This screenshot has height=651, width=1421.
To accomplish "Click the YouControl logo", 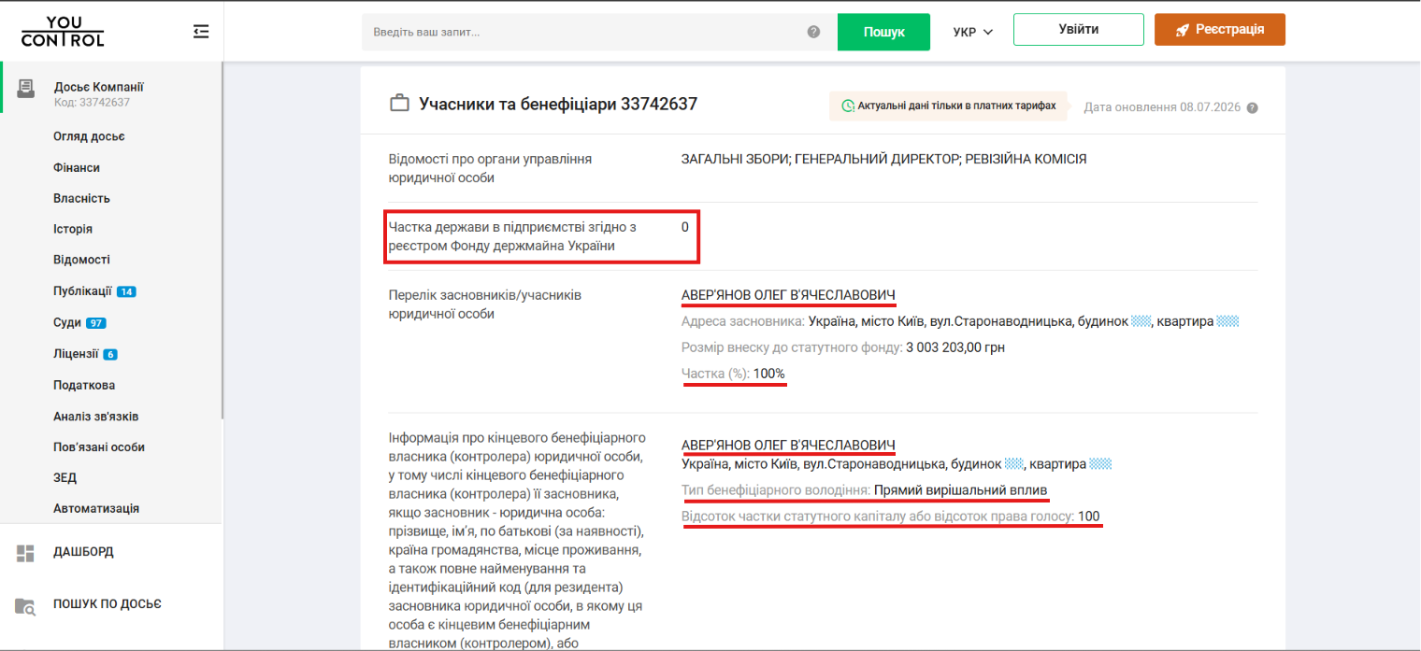I will [63, 31].
